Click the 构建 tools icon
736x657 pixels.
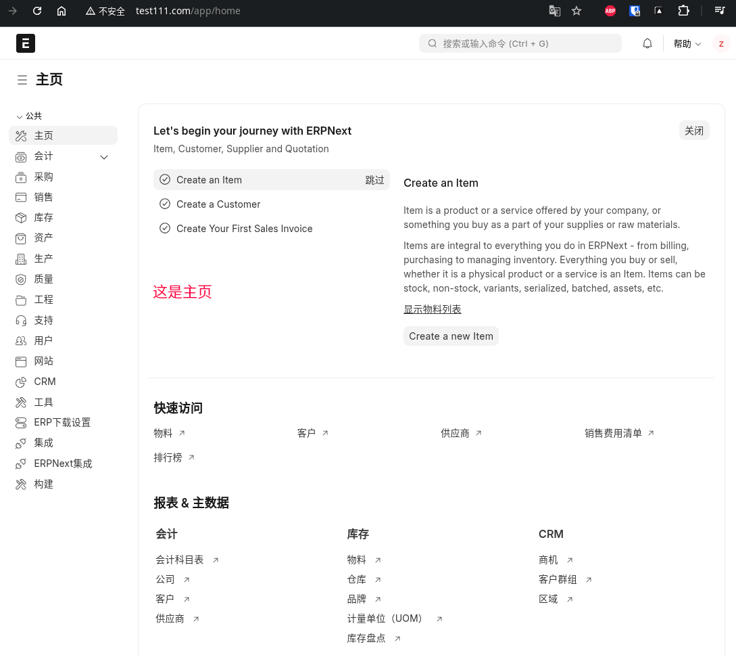tap(21, 484)
